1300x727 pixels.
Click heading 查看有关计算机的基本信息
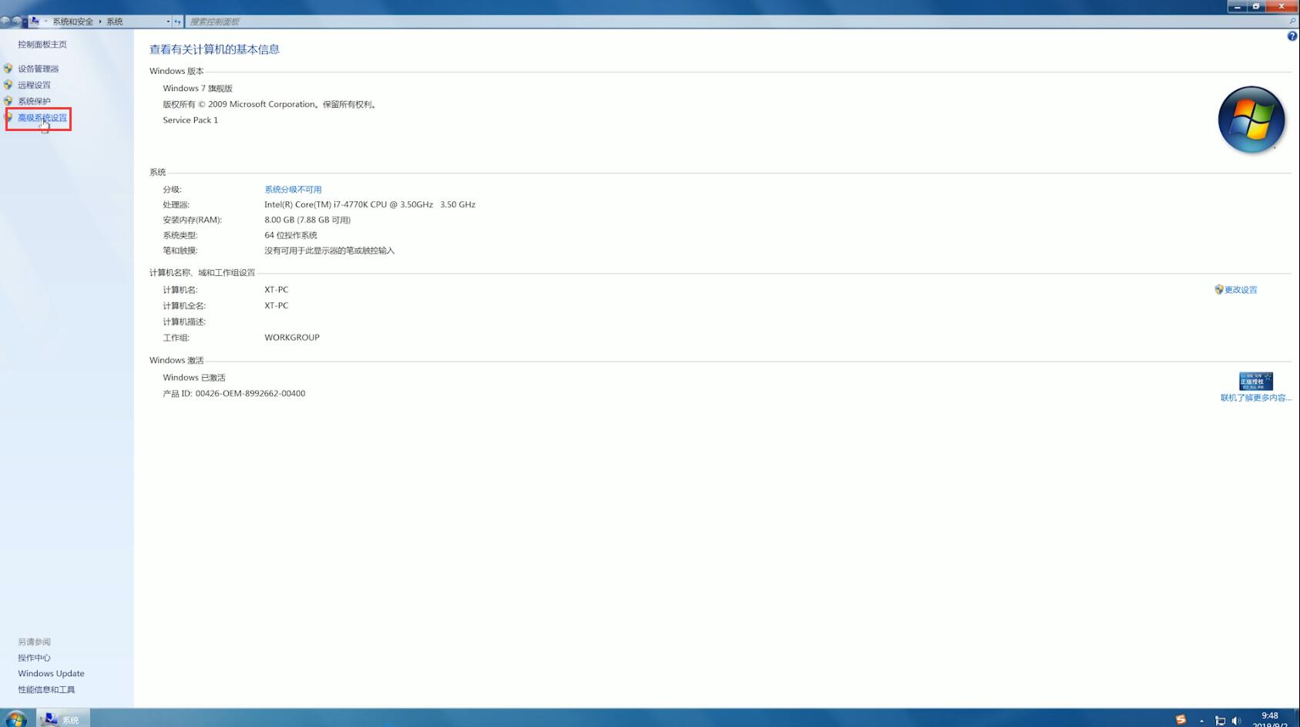pos(214,49)
